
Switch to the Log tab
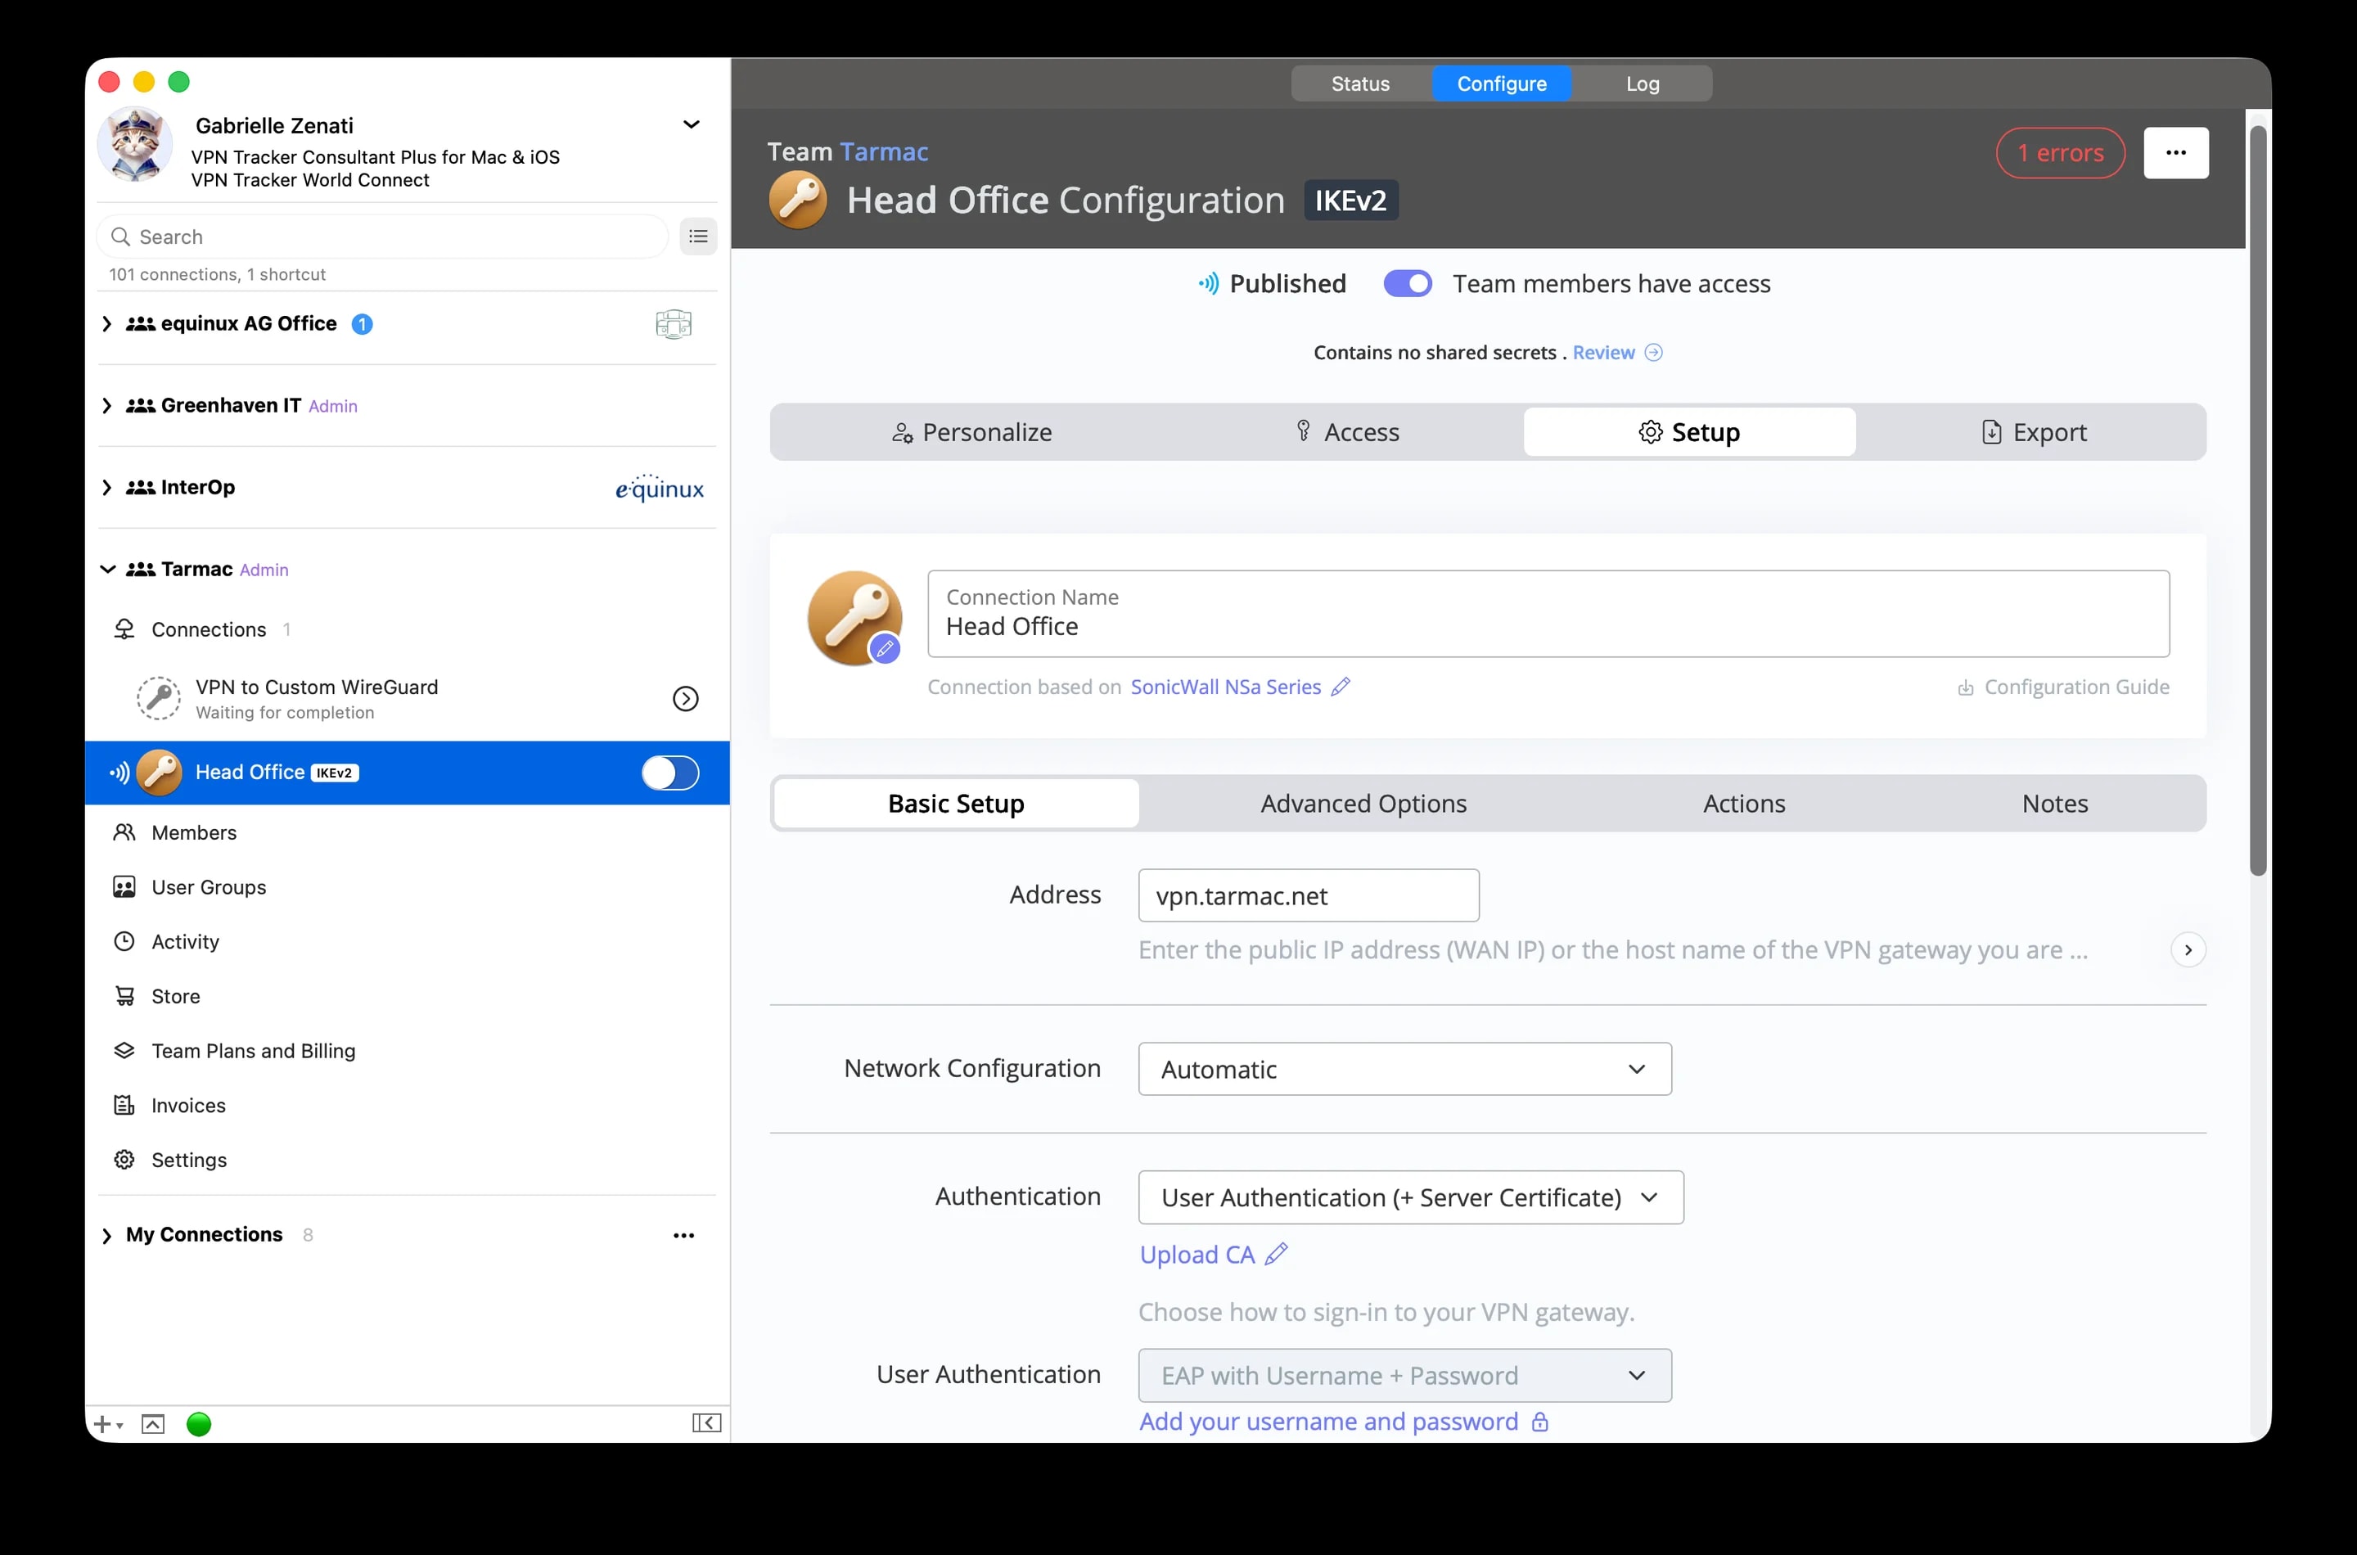point(1642,84)
